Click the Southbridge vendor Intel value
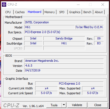Image resolution: width=110 pixels, height=109 pixels. (33, 43)
